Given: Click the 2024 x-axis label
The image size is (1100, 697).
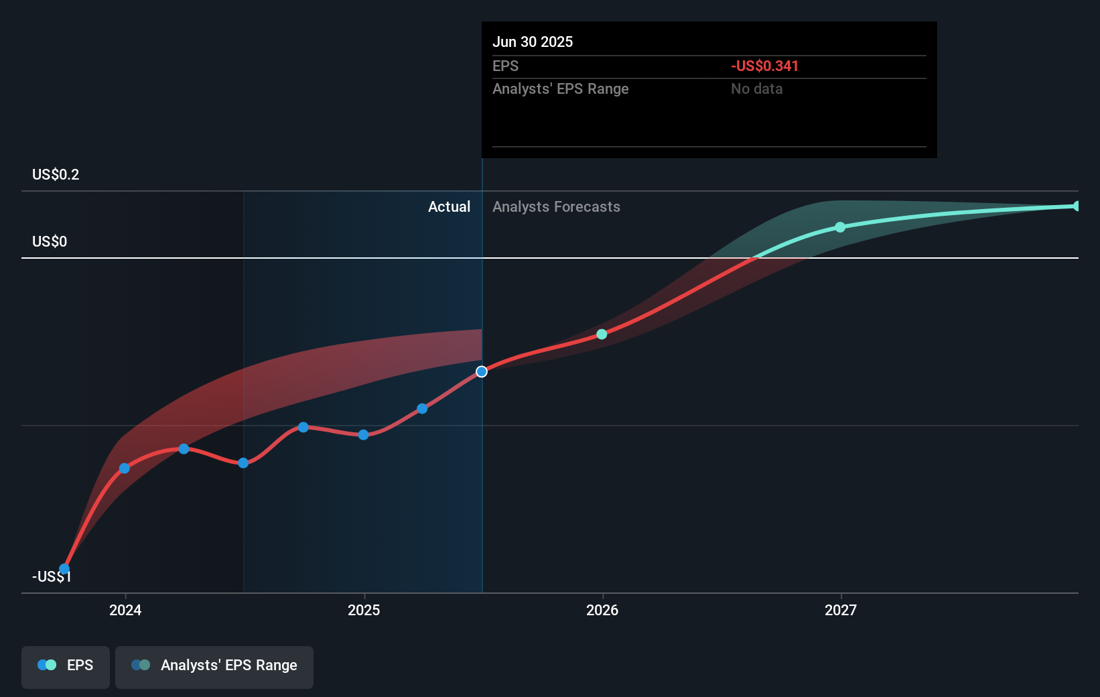Looking at the screenshot, I should click(125, 610).
